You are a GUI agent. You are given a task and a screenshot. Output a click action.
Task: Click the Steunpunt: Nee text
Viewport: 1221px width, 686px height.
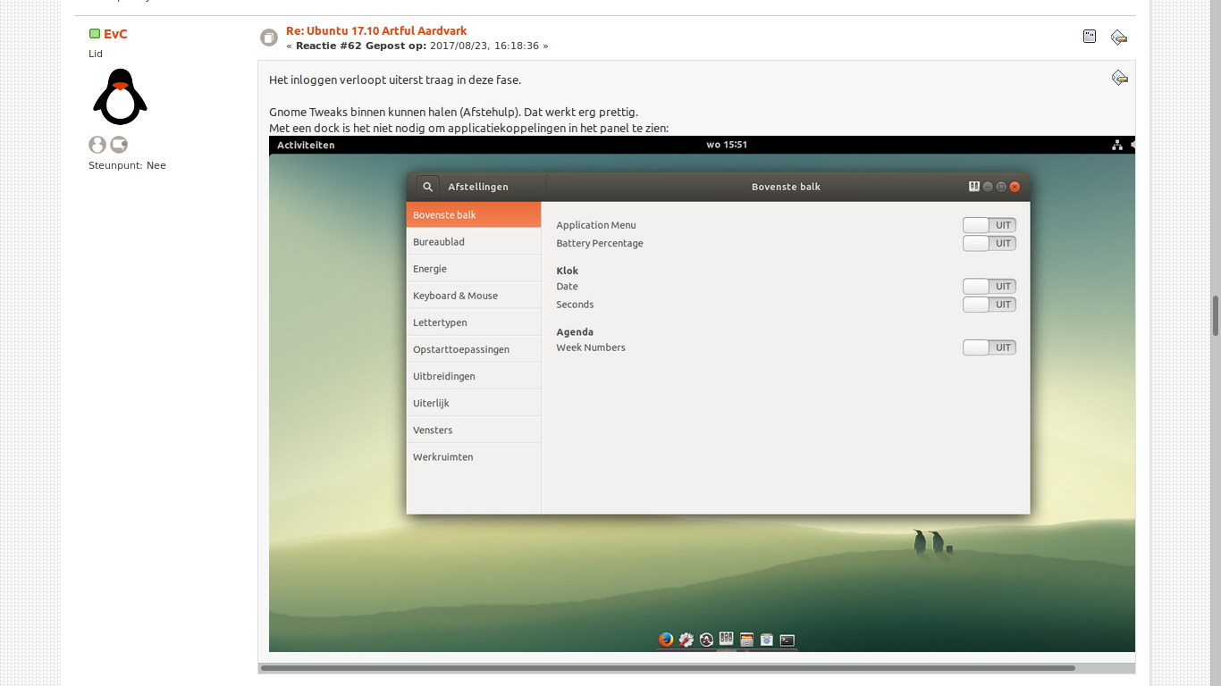[x=127, y=165]
